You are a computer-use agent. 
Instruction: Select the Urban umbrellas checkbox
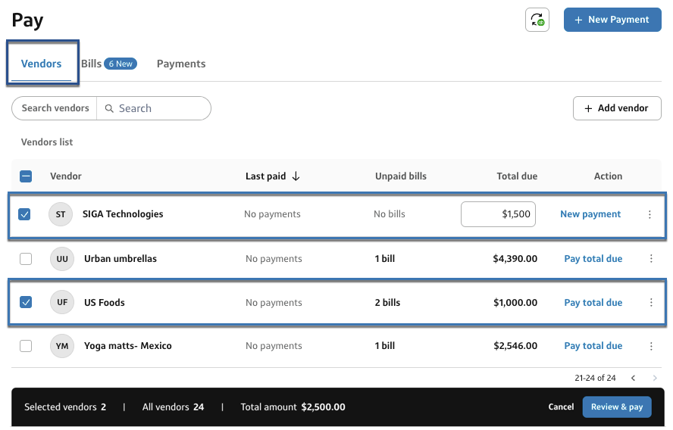(x=26, y=259)
